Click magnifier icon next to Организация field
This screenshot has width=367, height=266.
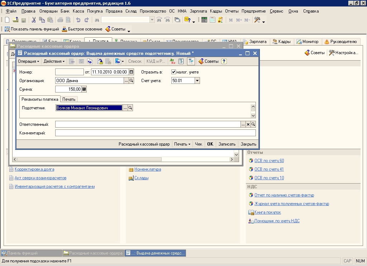point(131,81)
